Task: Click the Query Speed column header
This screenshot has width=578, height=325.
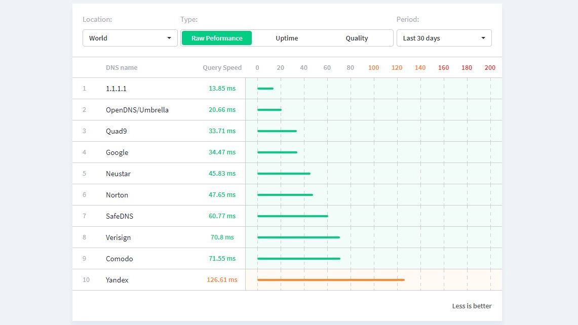Action: [x=222, y=67]
